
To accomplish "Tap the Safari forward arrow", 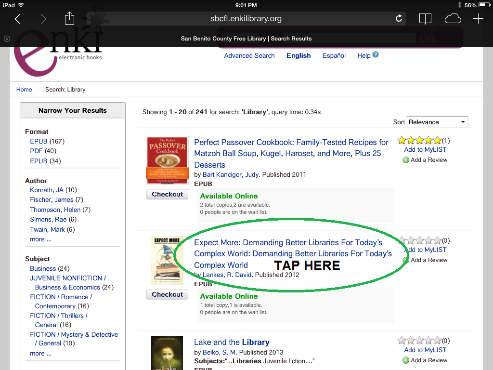I will tap(43, 19).
